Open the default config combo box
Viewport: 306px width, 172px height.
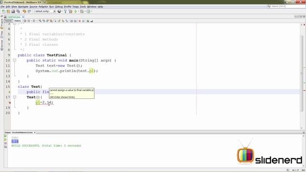[x=45, y=11]
